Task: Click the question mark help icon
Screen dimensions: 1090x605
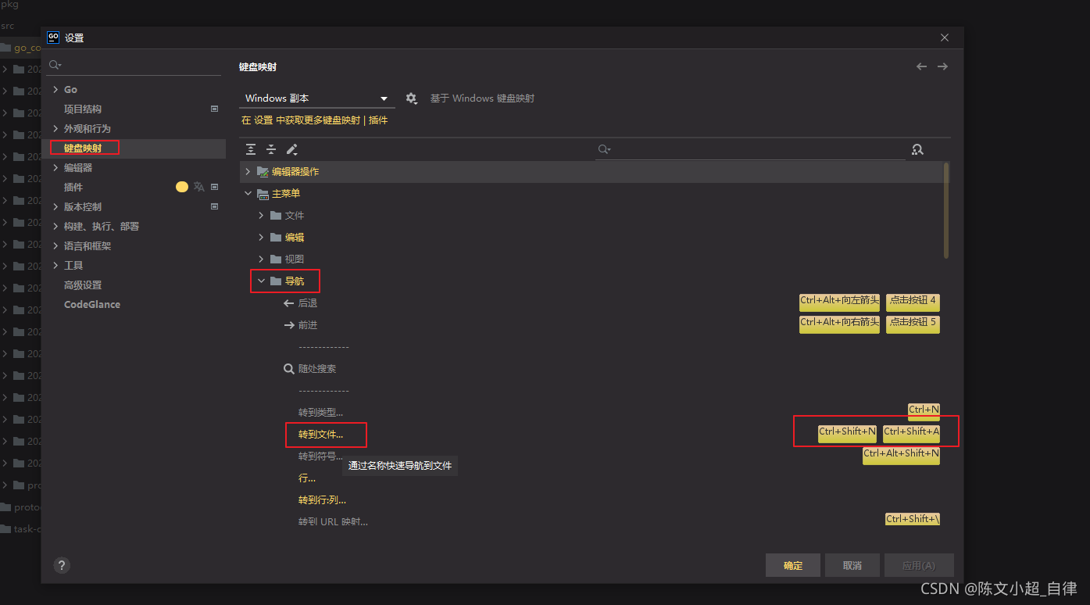Action: [x=62, y=565]
